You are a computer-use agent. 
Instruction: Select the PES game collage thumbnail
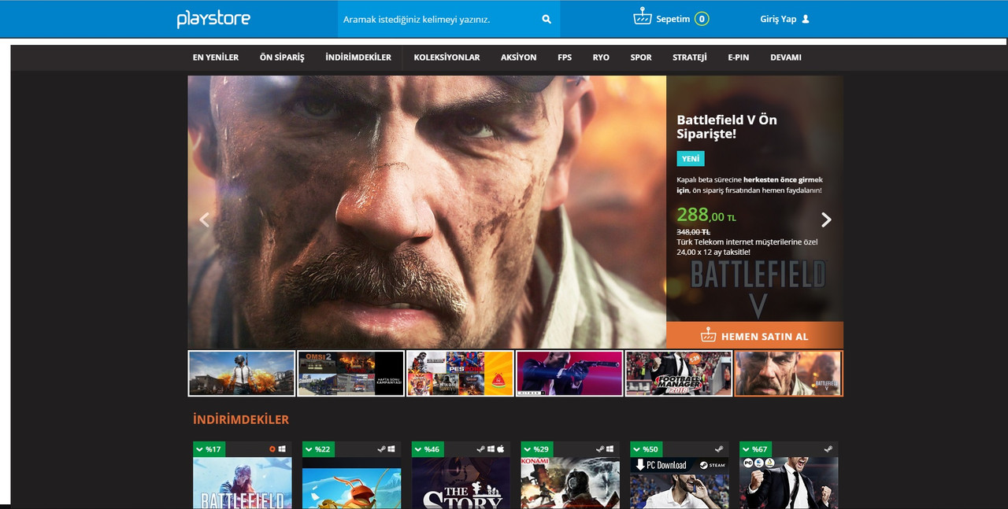click(x=460, y=373)
